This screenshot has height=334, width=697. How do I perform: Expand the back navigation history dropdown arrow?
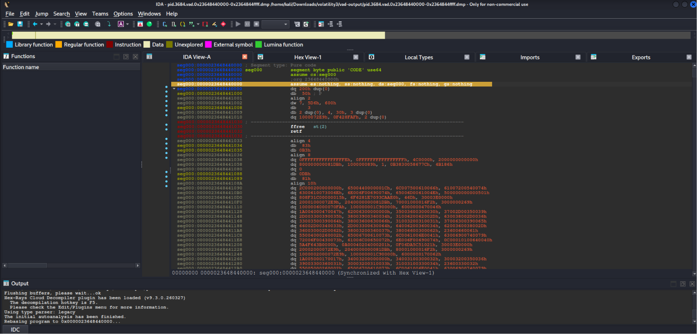(41, 24)
